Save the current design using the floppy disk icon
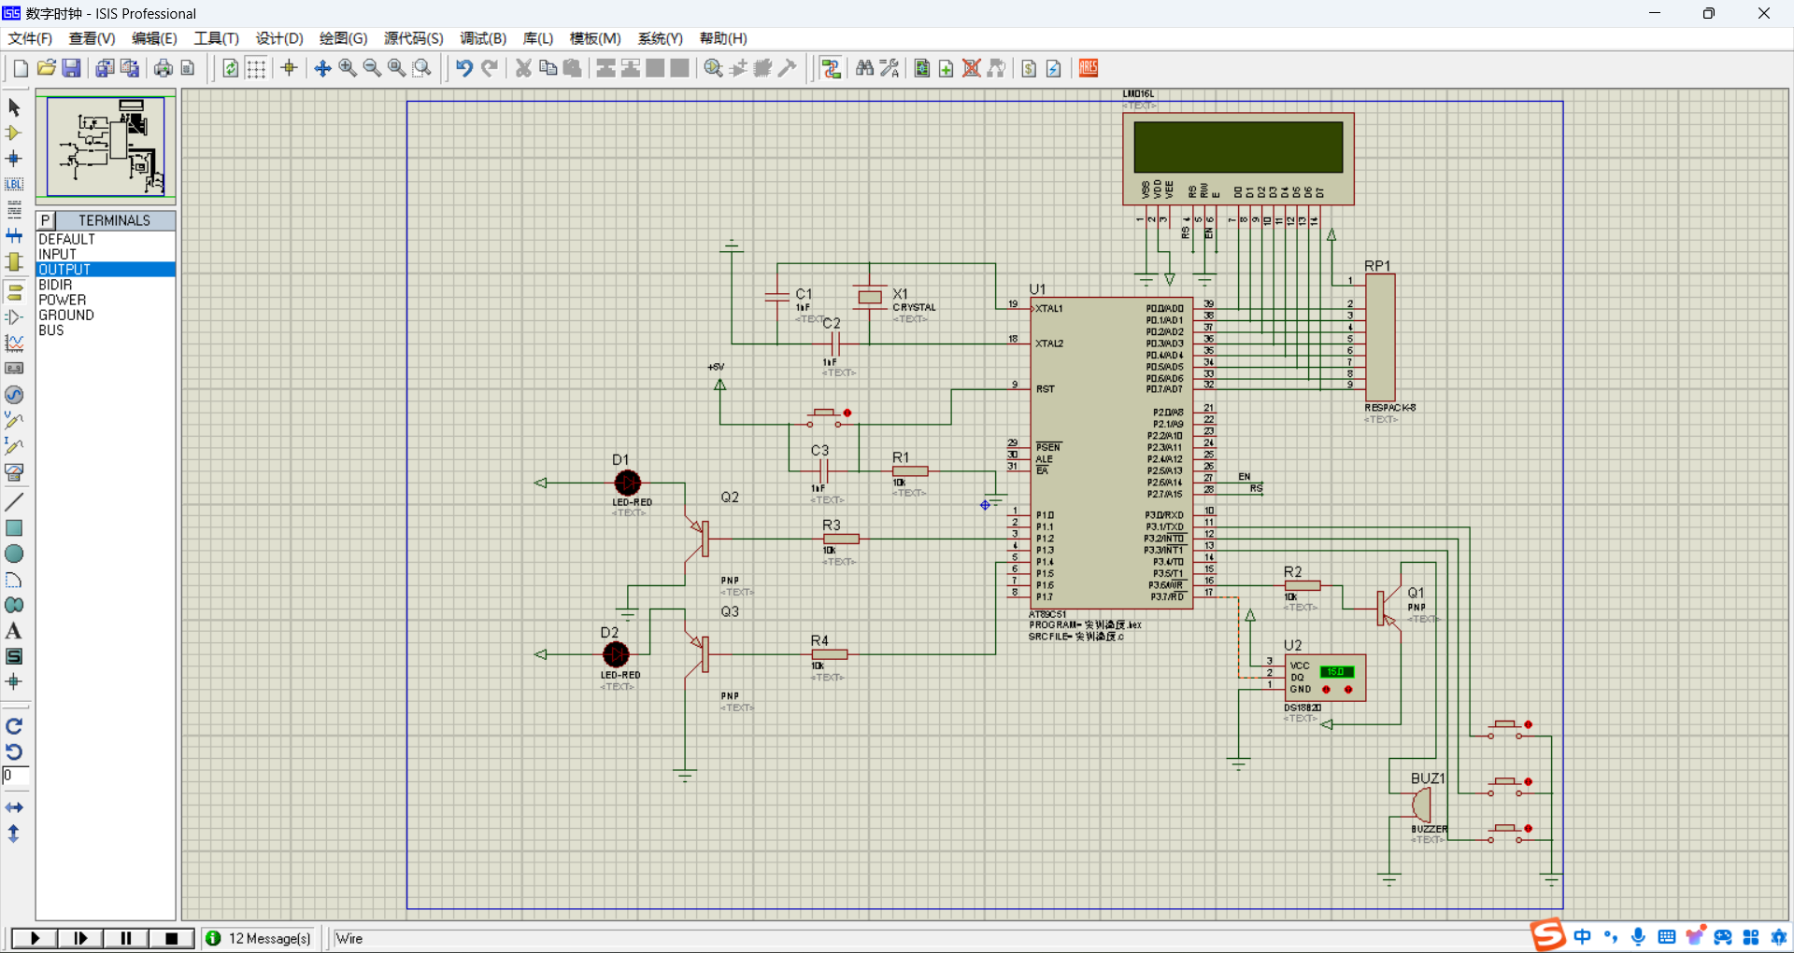Viewport: 1794px width, 953px height. click(71, 68)
